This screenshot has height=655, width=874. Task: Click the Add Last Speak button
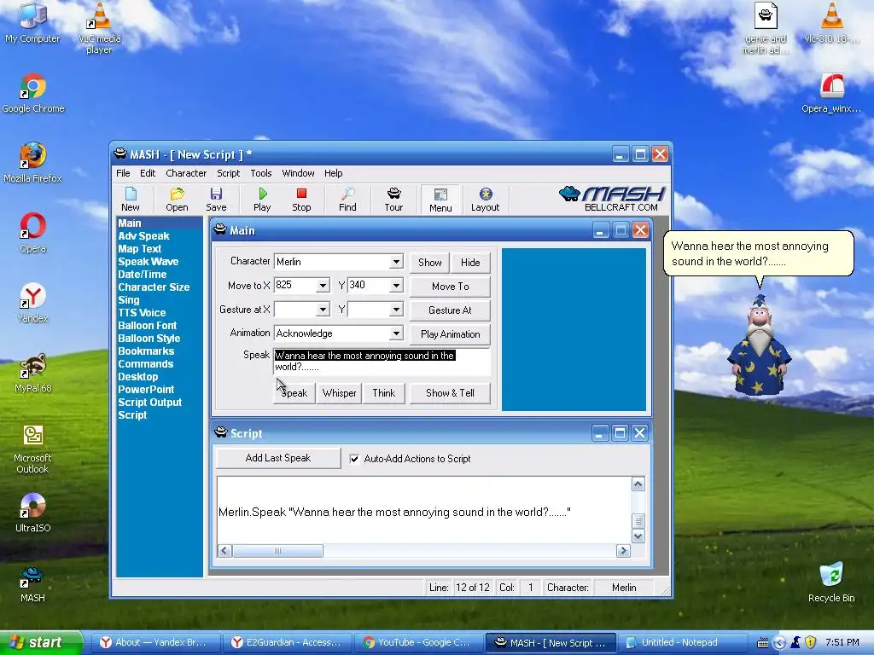click(x=277, y=458)
